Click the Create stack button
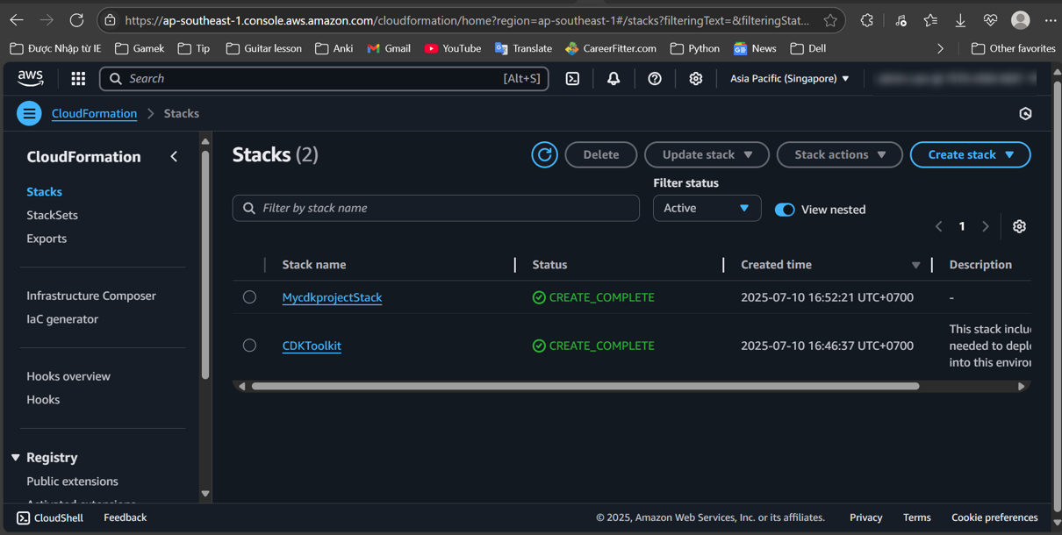 pyautogui.click(x=969, y=154)
